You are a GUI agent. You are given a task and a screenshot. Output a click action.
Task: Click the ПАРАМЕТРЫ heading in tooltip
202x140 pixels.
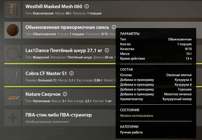130,34
